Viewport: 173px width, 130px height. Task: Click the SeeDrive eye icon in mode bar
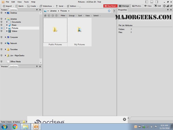171,6
